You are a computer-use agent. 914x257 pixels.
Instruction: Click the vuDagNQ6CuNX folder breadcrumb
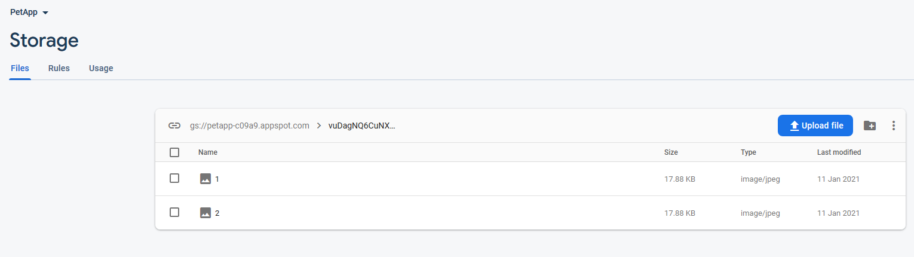[x=362, y=126]
